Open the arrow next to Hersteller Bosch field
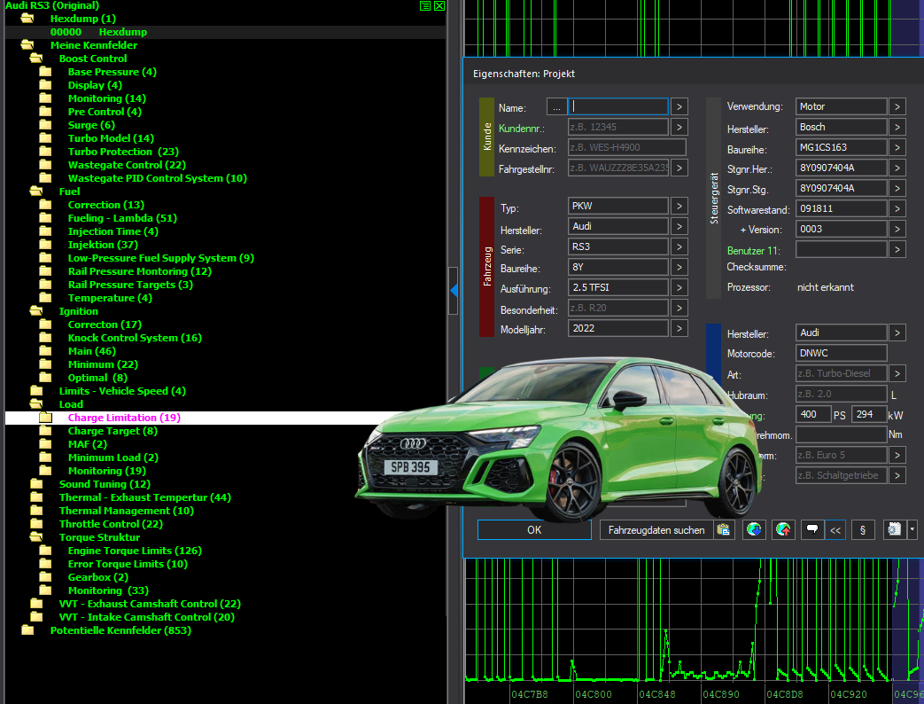 897,127
